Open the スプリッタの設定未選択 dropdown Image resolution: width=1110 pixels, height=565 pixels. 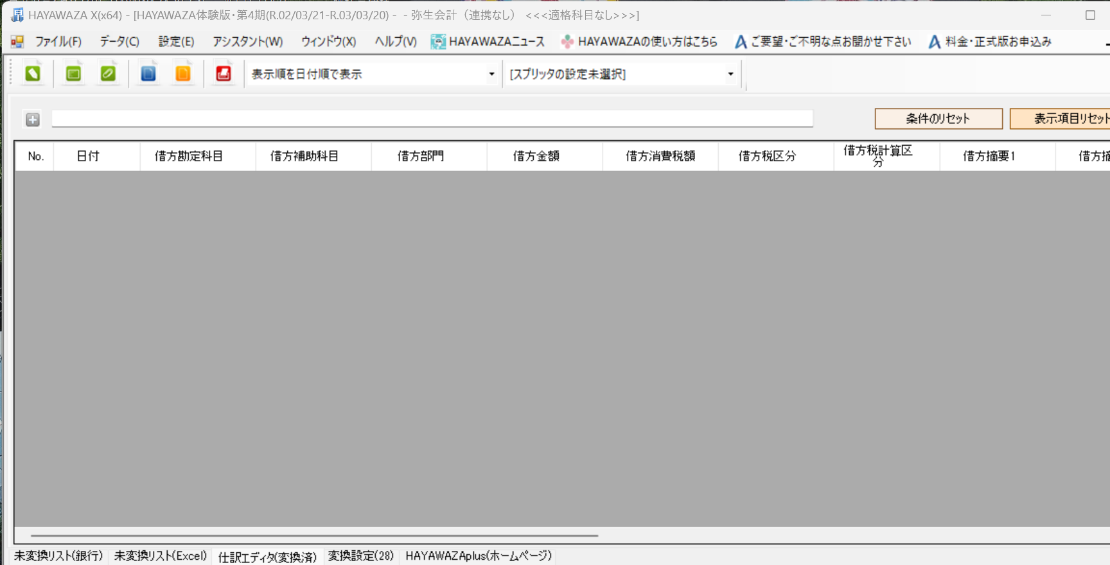[730, 74]
